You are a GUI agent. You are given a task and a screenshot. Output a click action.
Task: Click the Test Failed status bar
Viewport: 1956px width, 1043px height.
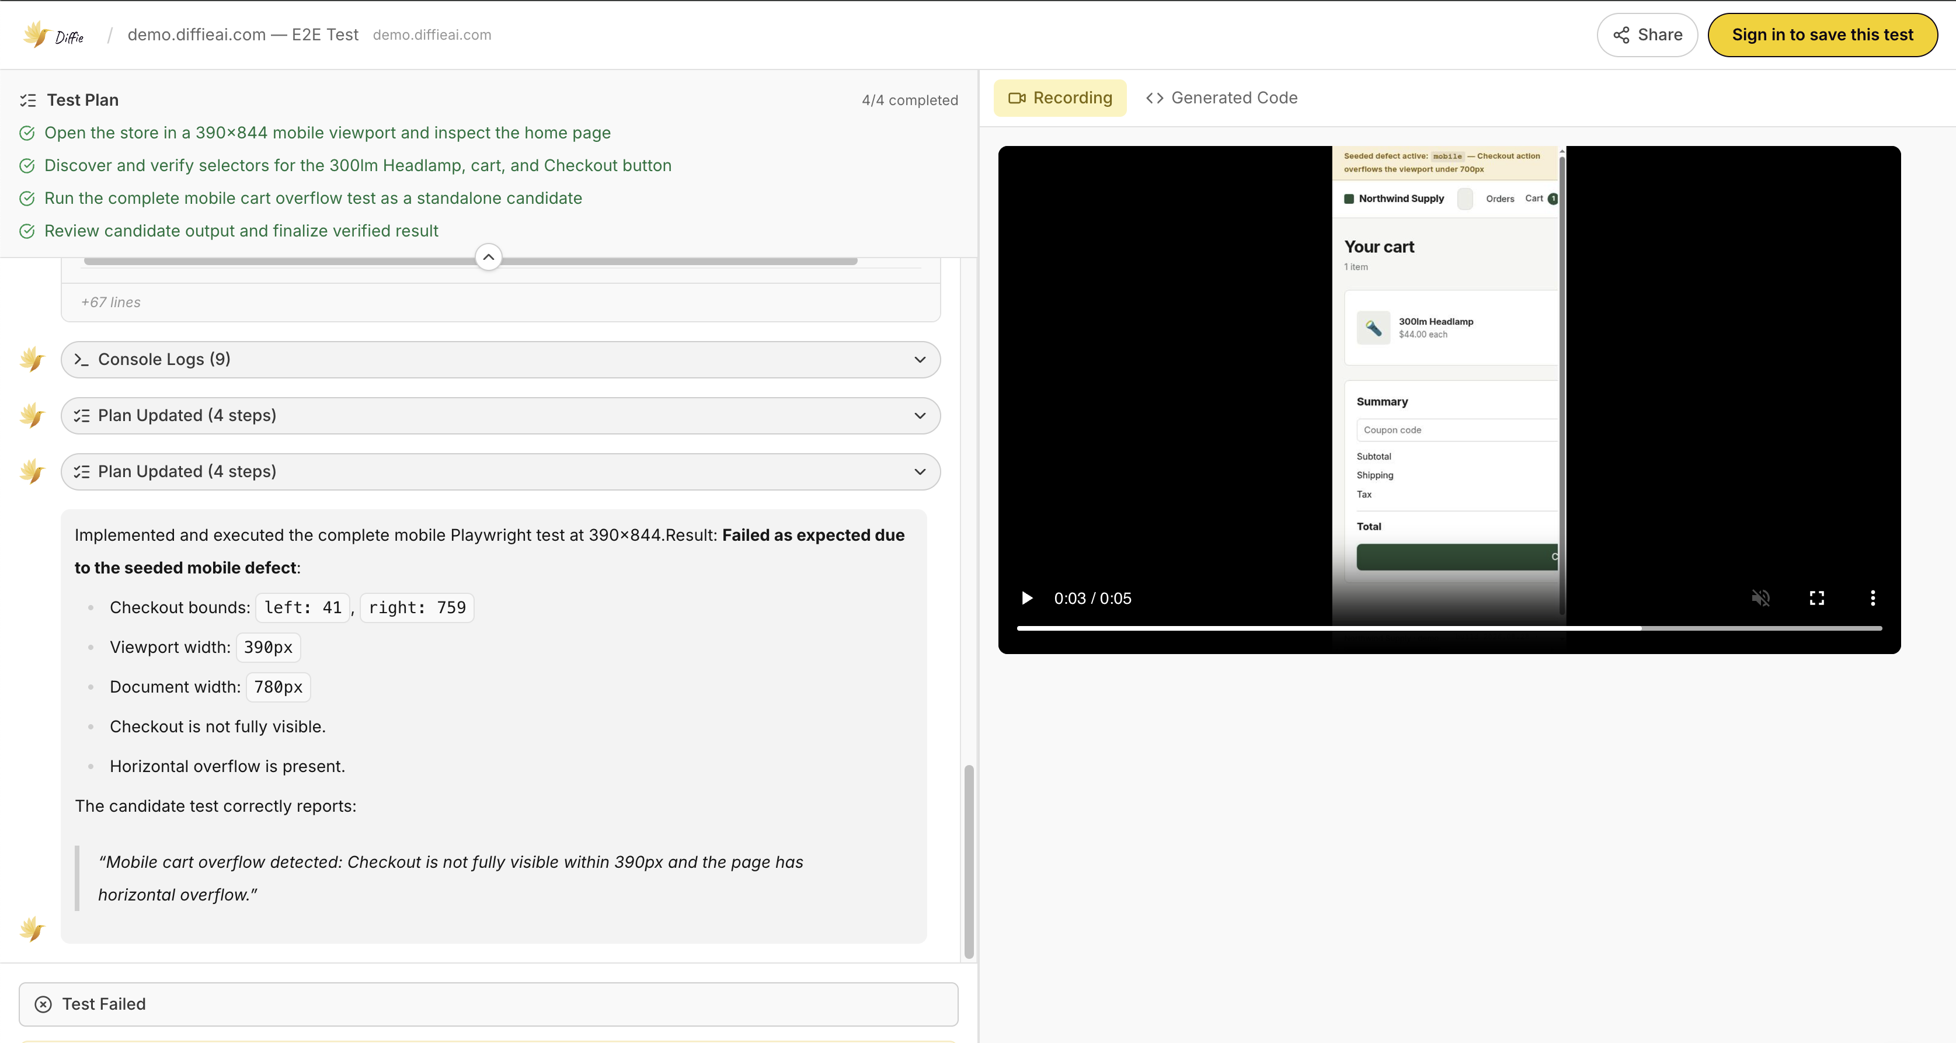click(x=488, y=1004)
